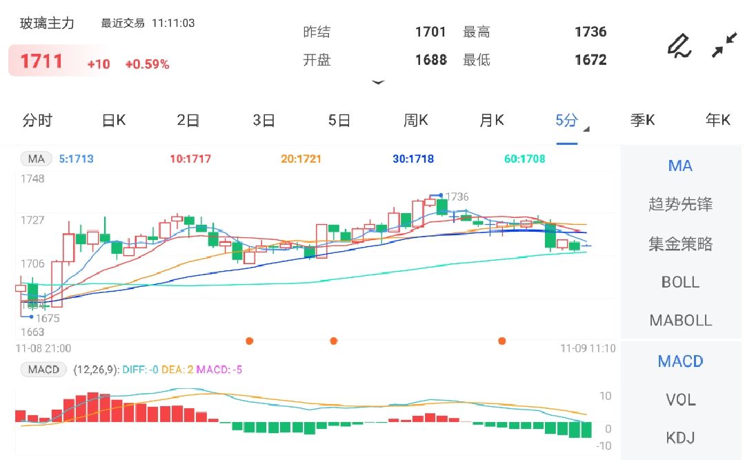Image resolution: width=745 pixels, height=460 pixels.
Task: Select the KDJ indicator
Action: pyautogui.click(x=681, y=437)
